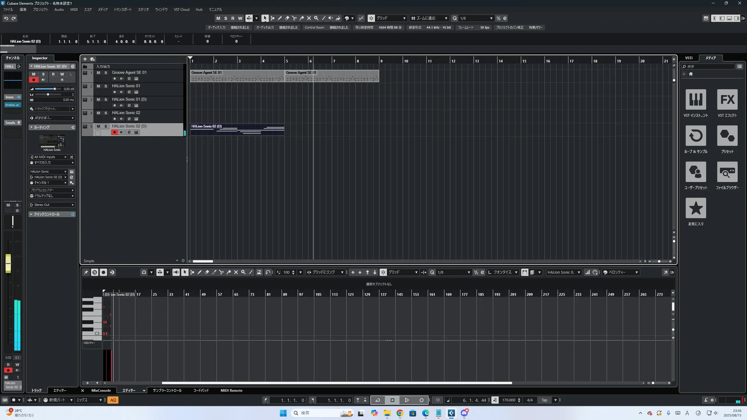
Task: Adjust the inspector volume slider
Action: click(54, 89)
